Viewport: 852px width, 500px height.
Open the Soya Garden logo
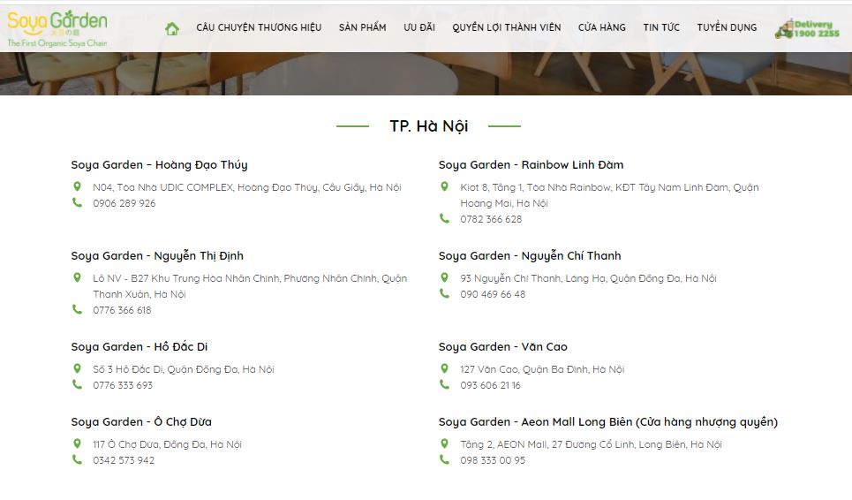[x=57, y=29]
